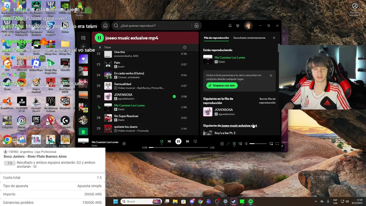This screenshot has height=206, width=366.
Task: Toggle shuffle in the Spotify player bar
Action: pos(162,141)
